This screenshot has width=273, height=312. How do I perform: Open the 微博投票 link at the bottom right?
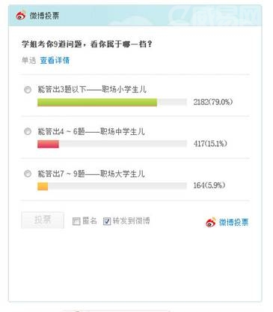tap(233, 222)
